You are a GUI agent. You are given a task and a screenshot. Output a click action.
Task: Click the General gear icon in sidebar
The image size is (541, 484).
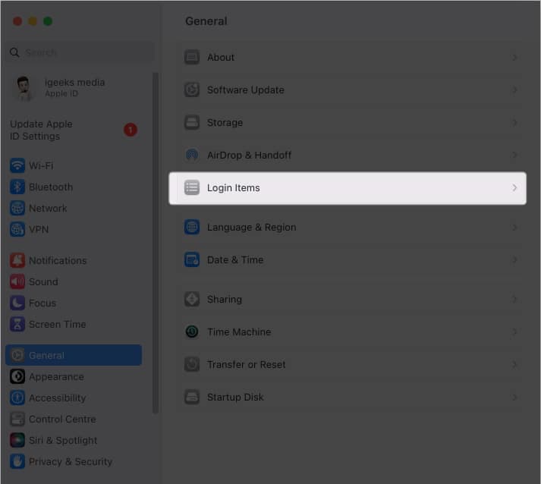click(17, 355)
